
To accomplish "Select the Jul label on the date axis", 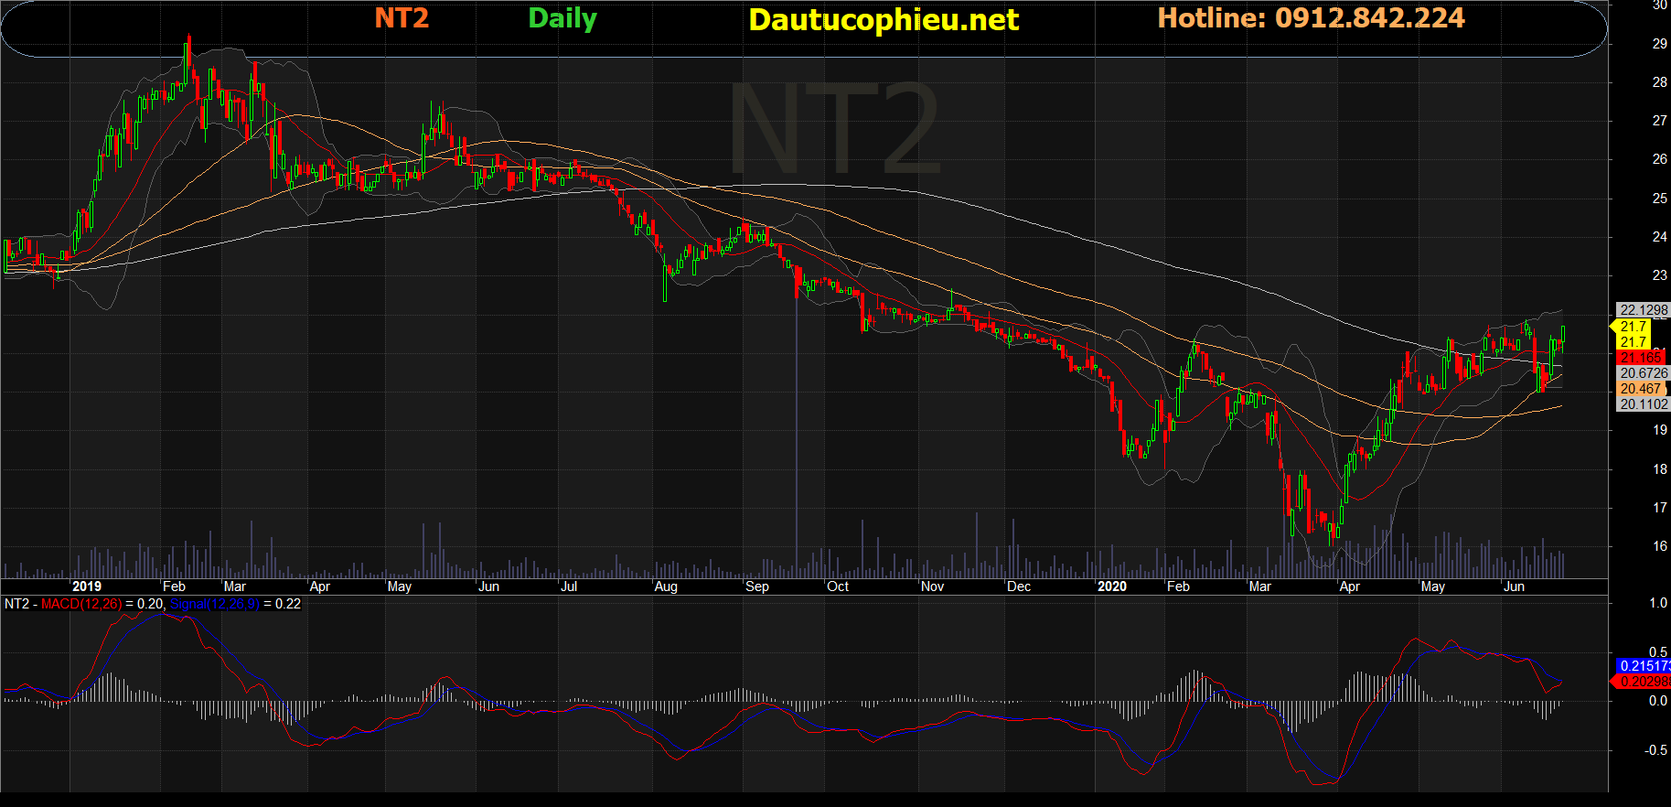I will point(569,586).
